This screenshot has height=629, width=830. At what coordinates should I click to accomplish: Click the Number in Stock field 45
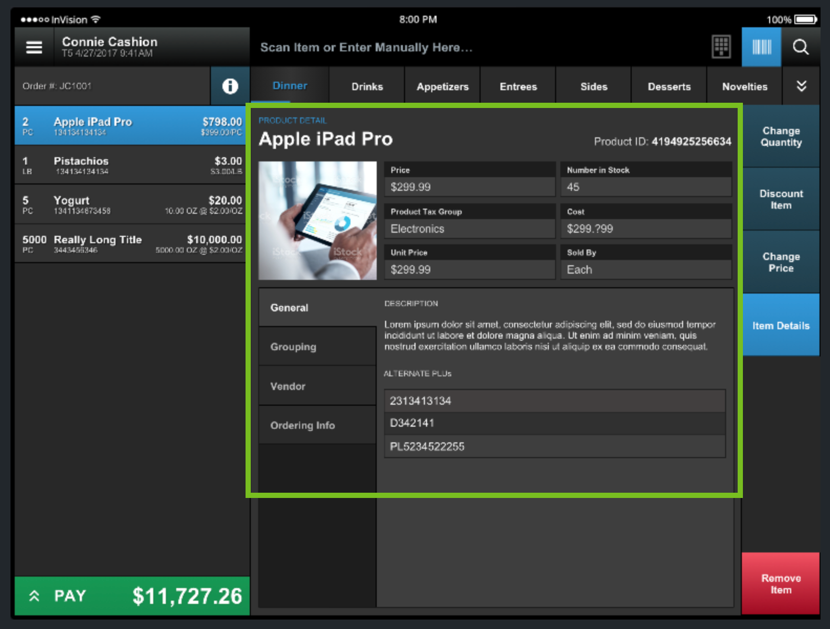[x=646, y=187]
